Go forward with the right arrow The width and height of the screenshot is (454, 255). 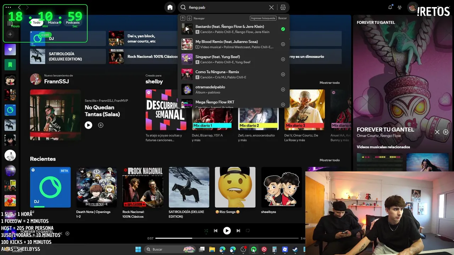click(x=27, y=7)
